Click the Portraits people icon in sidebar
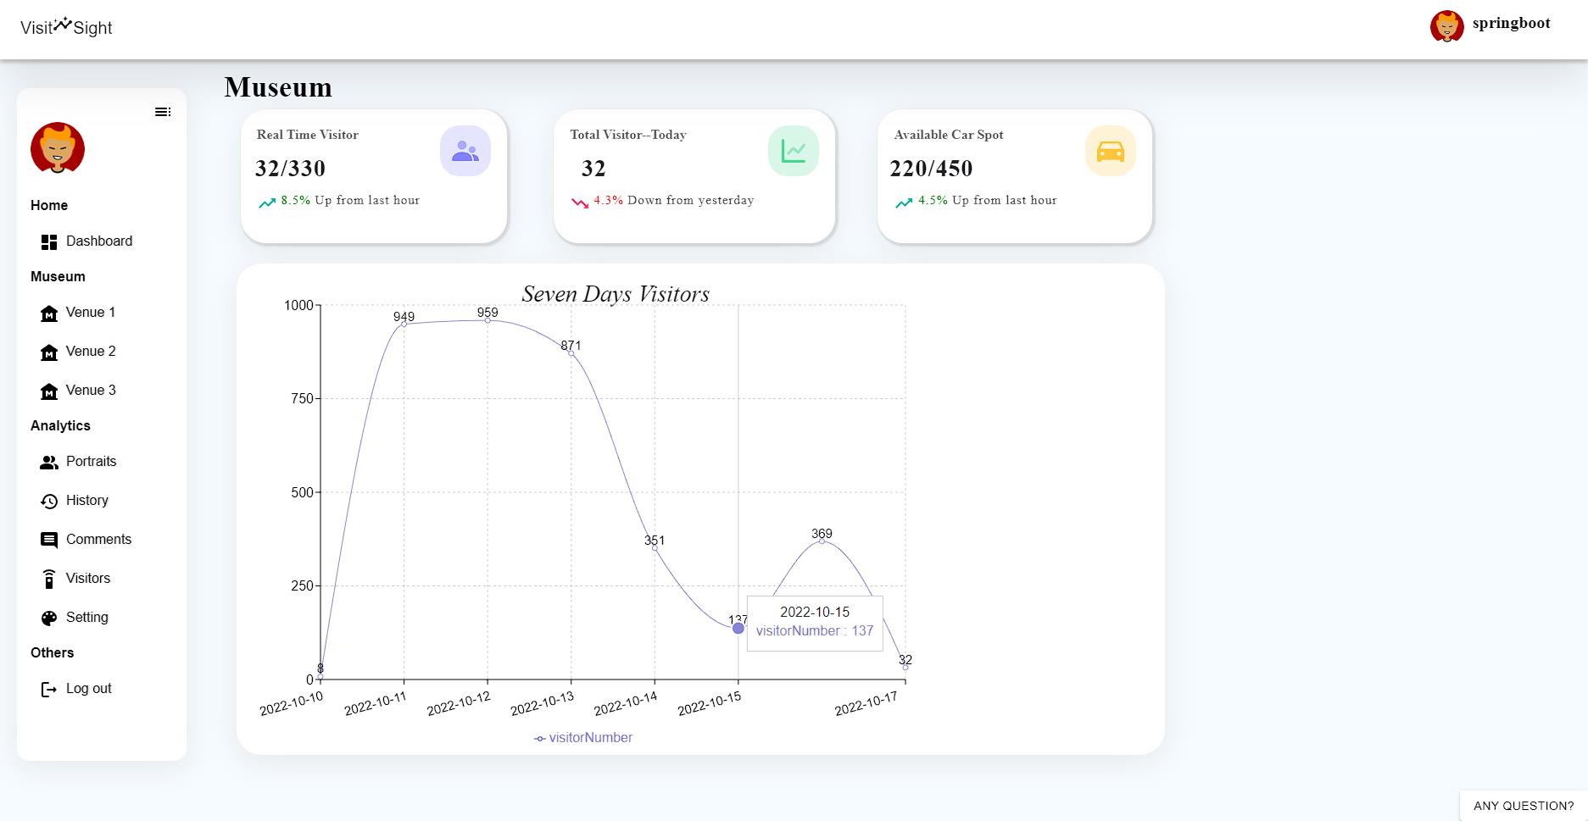1588x821 pixels. pos(48,462)
